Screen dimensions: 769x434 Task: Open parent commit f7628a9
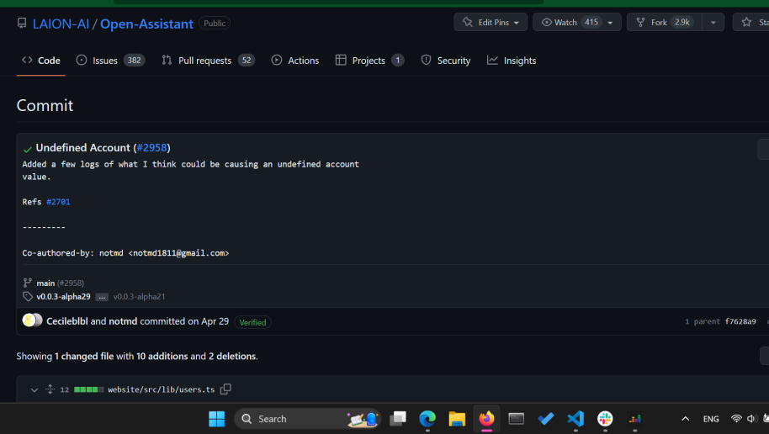[740, 321]
